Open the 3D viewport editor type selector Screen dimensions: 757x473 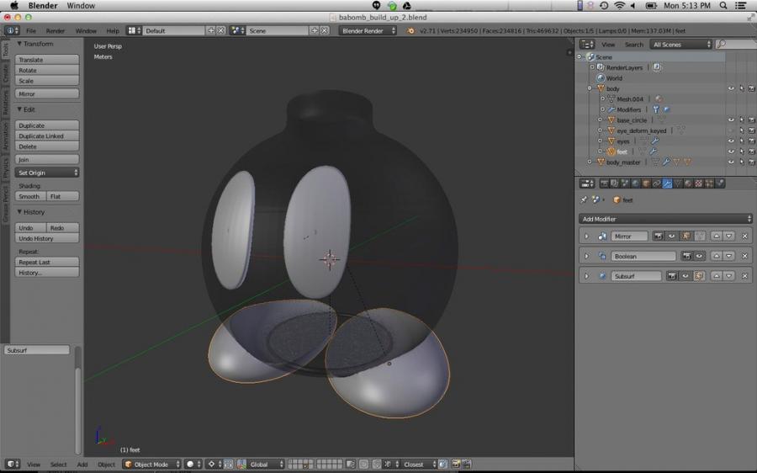[13, 465]
